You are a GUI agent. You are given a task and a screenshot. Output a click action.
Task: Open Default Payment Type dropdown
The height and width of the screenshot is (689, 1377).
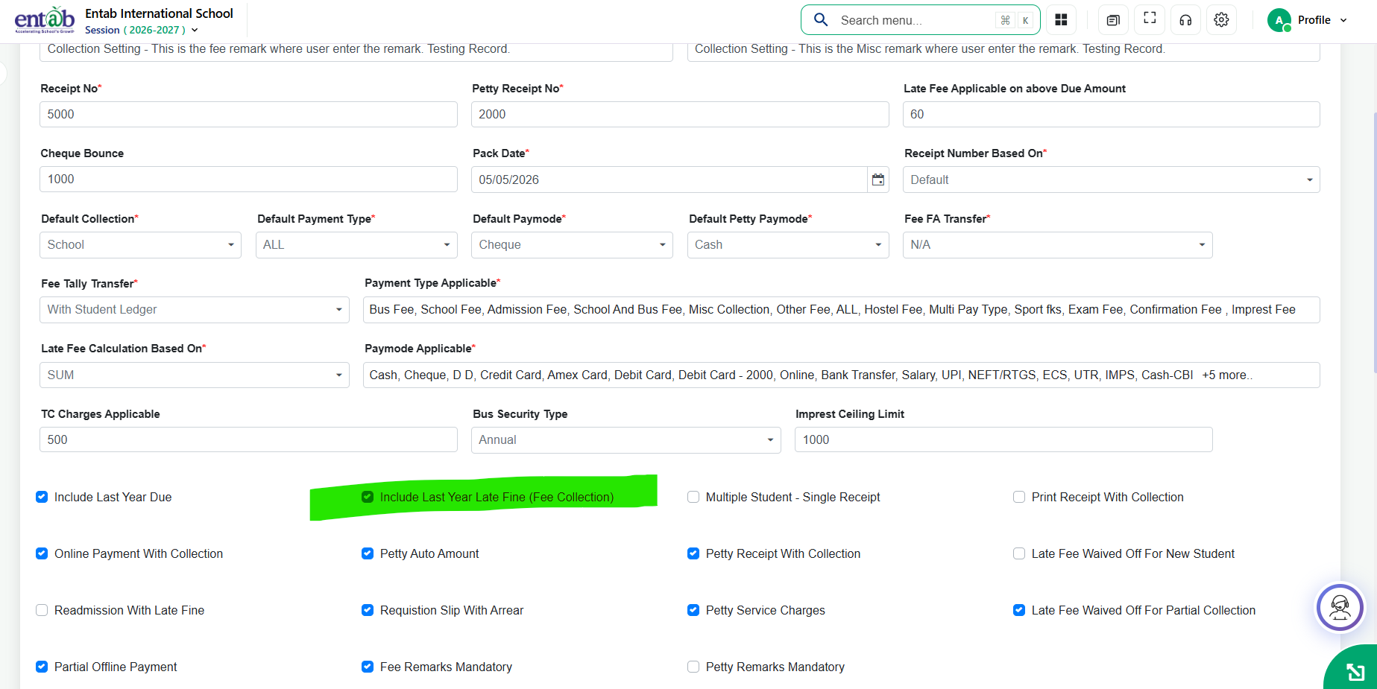point(356,245)
